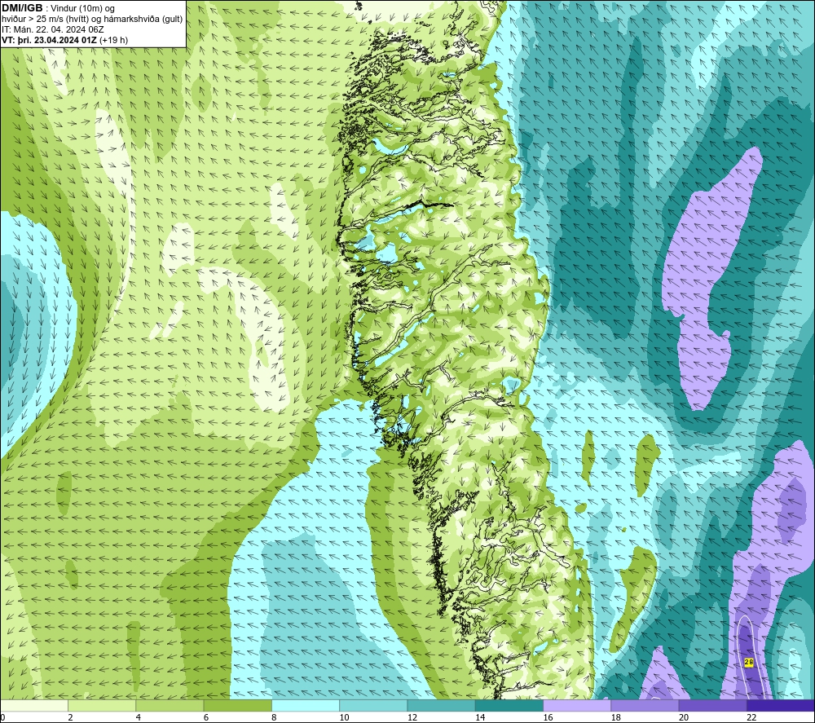Click the 8-10 m/s pale cyan swatch

pyautogui.click(x=306, y=705)
